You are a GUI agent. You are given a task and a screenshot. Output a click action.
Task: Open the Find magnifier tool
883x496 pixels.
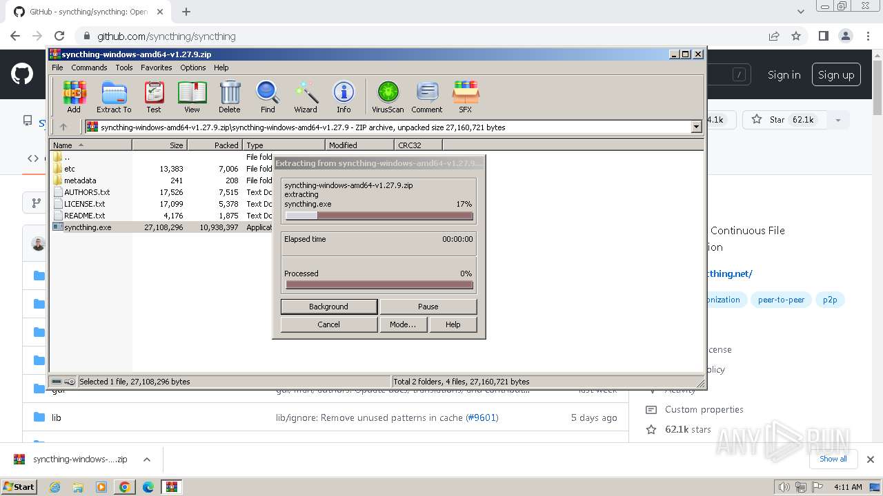coord(268,96)
